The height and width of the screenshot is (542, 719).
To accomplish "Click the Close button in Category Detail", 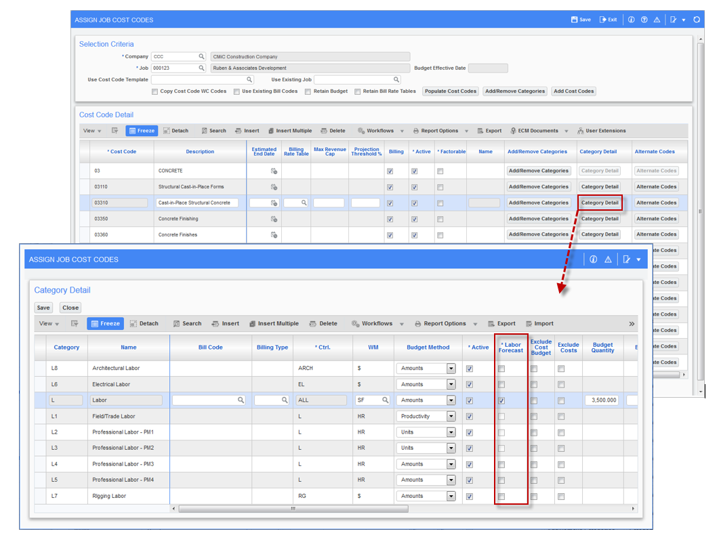I will (x=70, y=308).
